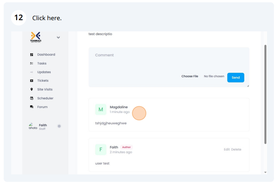Click Magdaline's green M avatar
Image resolution: width=276 pixels, height=183 pixels.
click(x=101, y=110)
